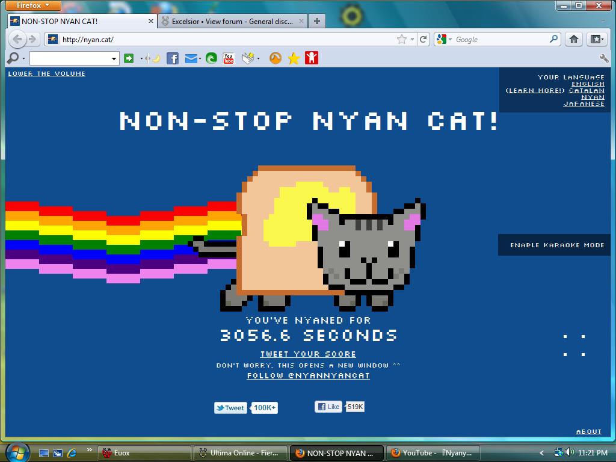Open the search magnifier options arrow
The width and height of the screenshot is (616, 462).
pyautogui.click(x=23, y=58)
